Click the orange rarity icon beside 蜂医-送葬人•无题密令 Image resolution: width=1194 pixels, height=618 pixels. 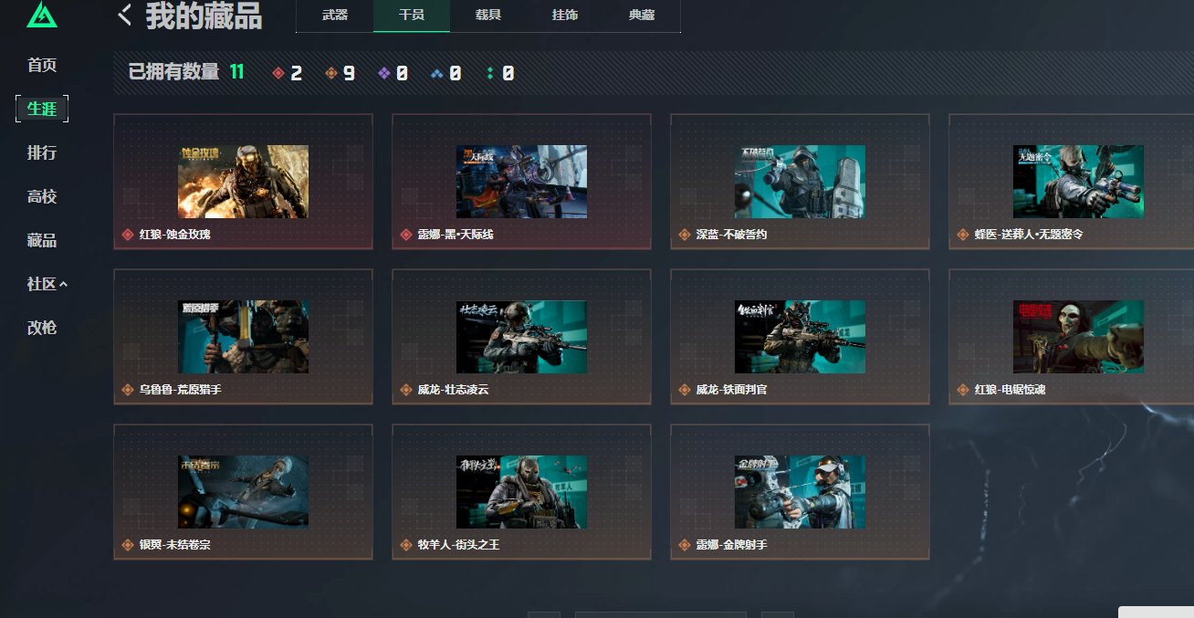click(963, 235)
